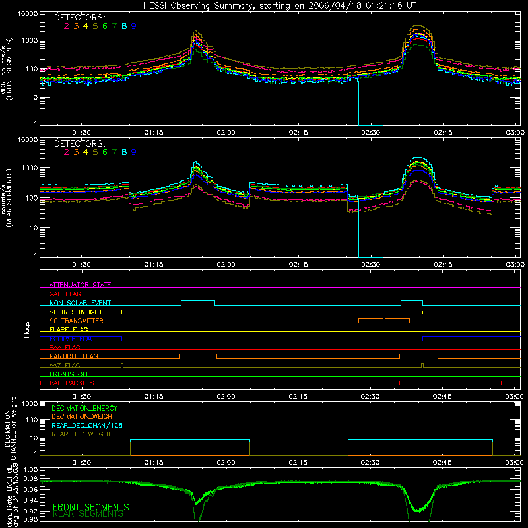Image resolution: width=528 pixels, height=528 pixels.
Task: Select detector 7 in rear segments legend
Action: pyautogui.click(x=114, y=152)
